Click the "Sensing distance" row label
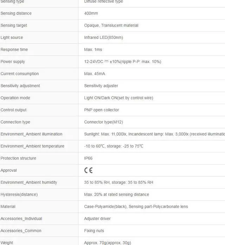Screen dimensions: 225x245 click(16, 13)
